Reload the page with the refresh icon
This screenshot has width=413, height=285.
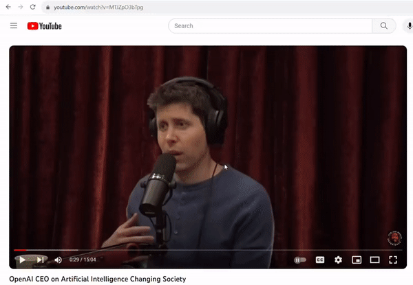click(32, 7)
